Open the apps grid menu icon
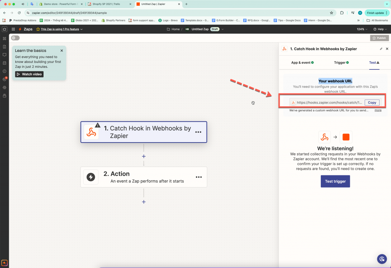391x268 pixels. coord(4,38)
